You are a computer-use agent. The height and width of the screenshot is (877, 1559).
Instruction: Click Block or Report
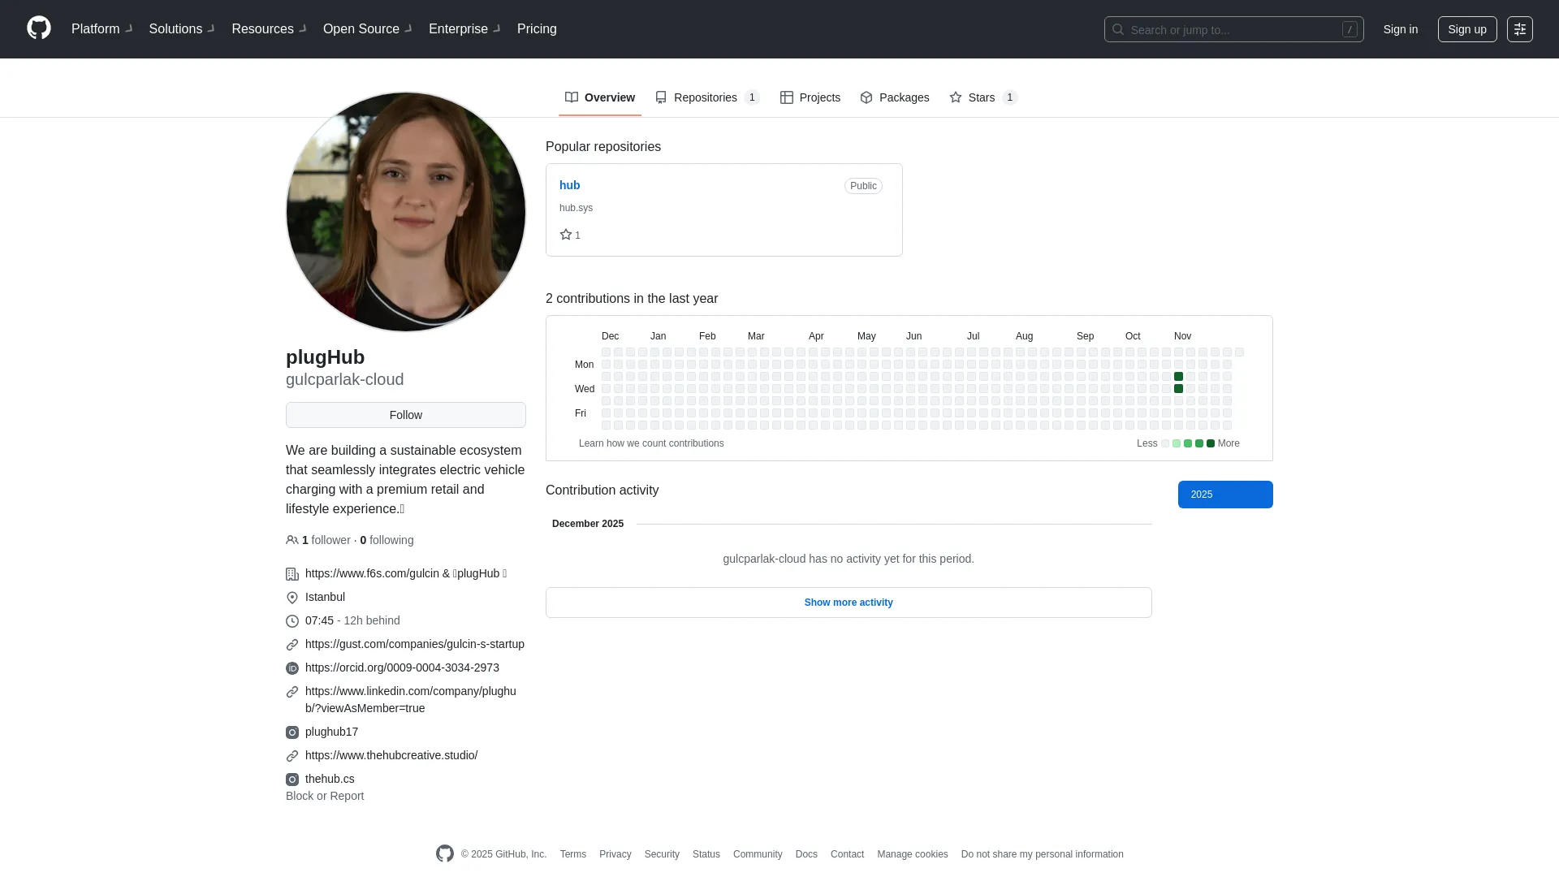325,796
